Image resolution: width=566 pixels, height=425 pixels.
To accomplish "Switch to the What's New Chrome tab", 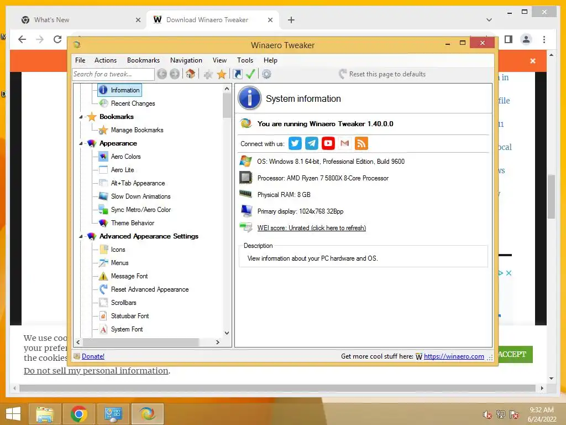I will pyautogui.click(x=81, y=20).
